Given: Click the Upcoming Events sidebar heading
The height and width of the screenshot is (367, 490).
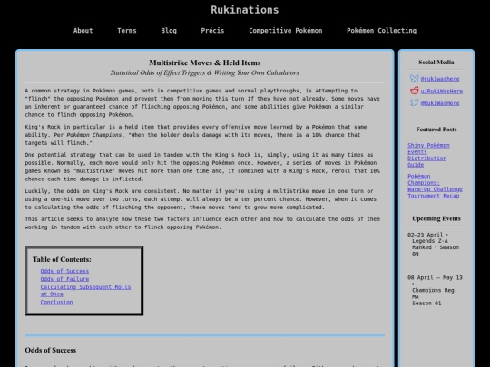Looking at the screenshot, I should (436, 218).
